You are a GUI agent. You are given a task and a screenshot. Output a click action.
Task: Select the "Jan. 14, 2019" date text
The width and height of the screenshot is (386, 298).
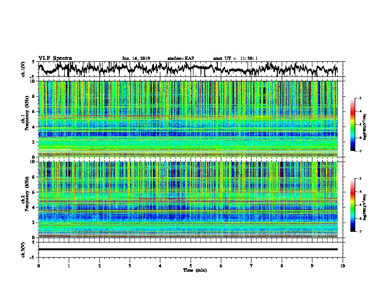point(136,58)
